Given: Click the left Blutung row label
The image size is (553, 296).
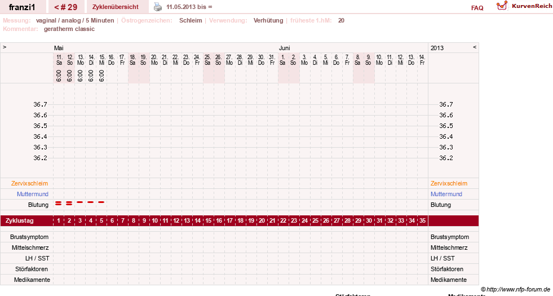Looking at the screenshot, I should tap(38, 205).
